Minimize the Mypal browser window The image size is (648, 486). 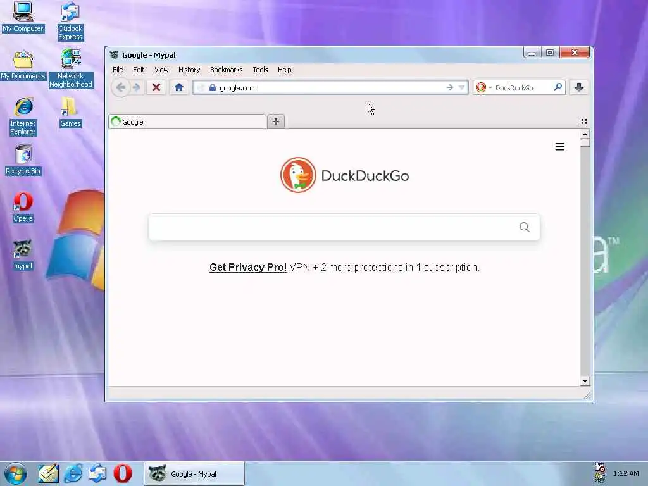point(532,53)
